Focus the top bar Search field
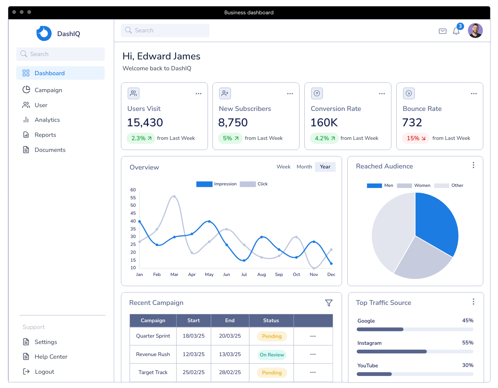The image size is (498, 388). 165,30
